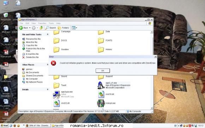Open the Help menu
This screenshot has width=205, height=128.
click(x=58, y=23)
